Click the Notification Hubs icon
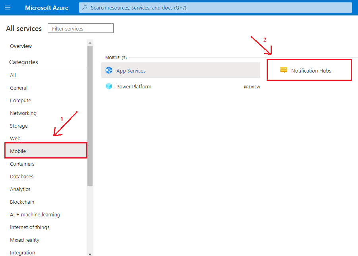 pos(284,70)
